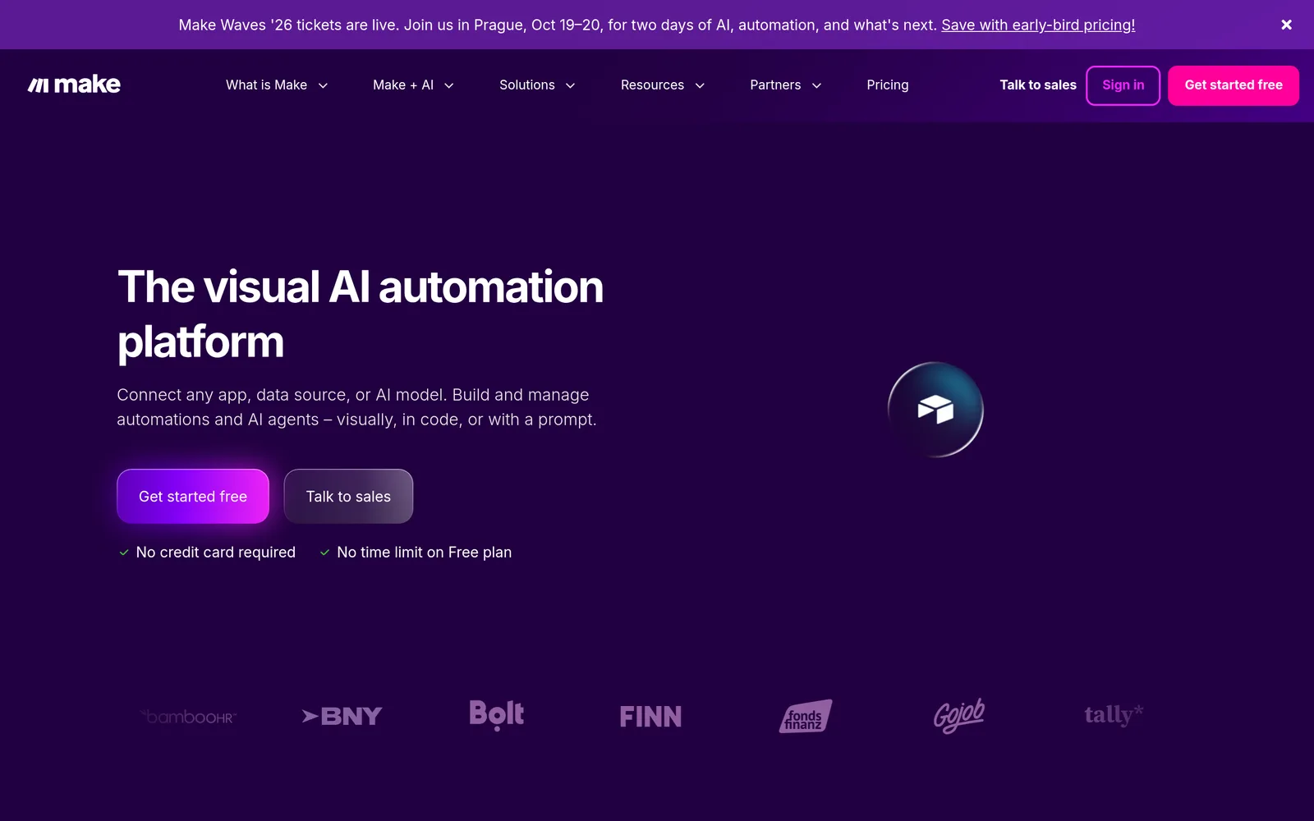
Task: Click the FINN logo
Action: 650,717
